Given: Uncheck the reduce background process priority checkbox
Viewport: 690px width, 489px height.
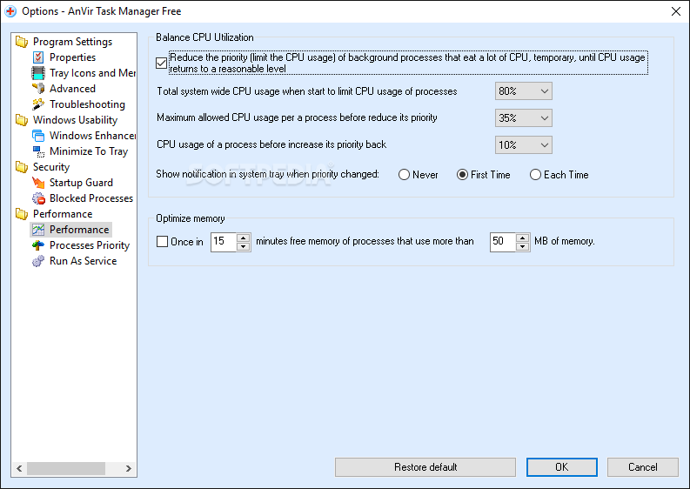Looking at the screenshot, I should [162, 63].
